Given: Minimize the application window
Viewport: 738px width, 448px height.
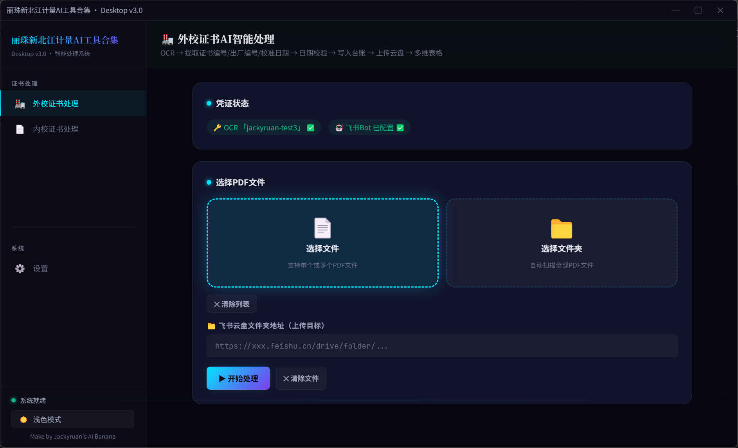Looking at the screenshot, I should tap(676, 10).
